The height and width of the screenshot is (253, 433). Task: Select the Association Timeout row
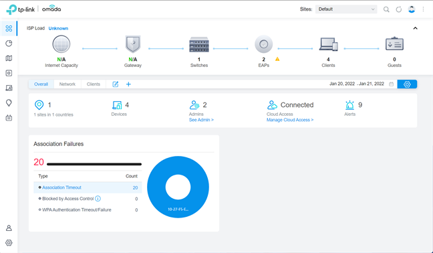click(88, 187)
